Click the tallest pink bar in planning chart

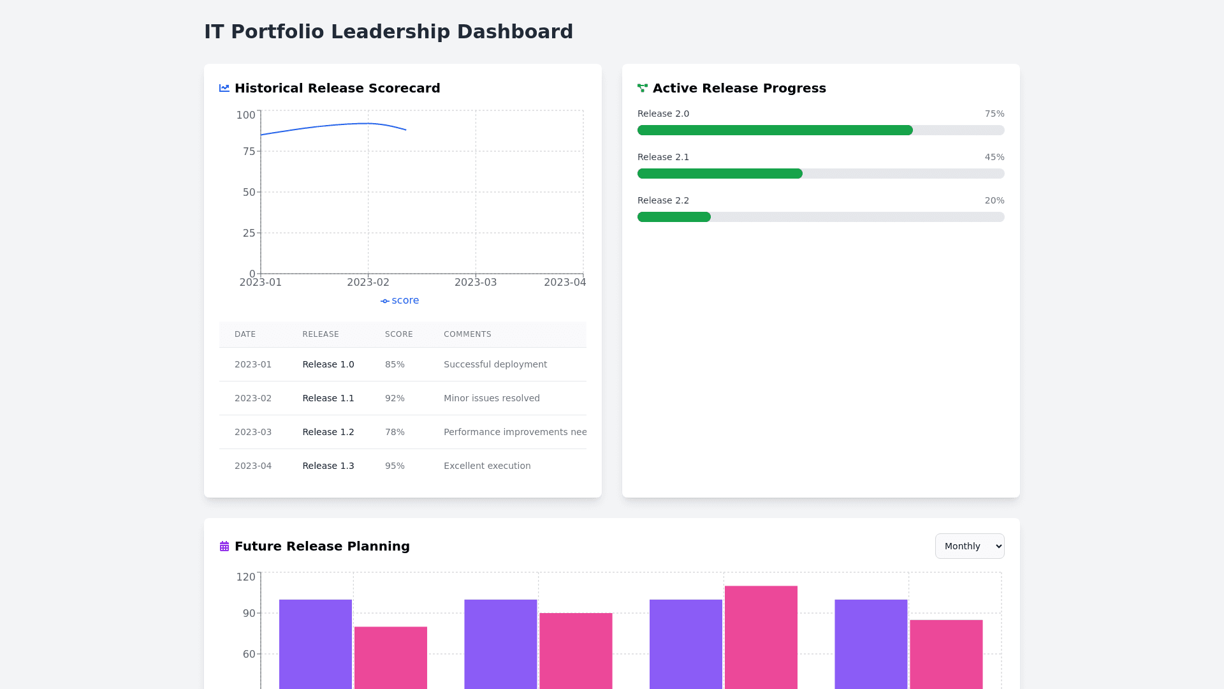[761, 638]
